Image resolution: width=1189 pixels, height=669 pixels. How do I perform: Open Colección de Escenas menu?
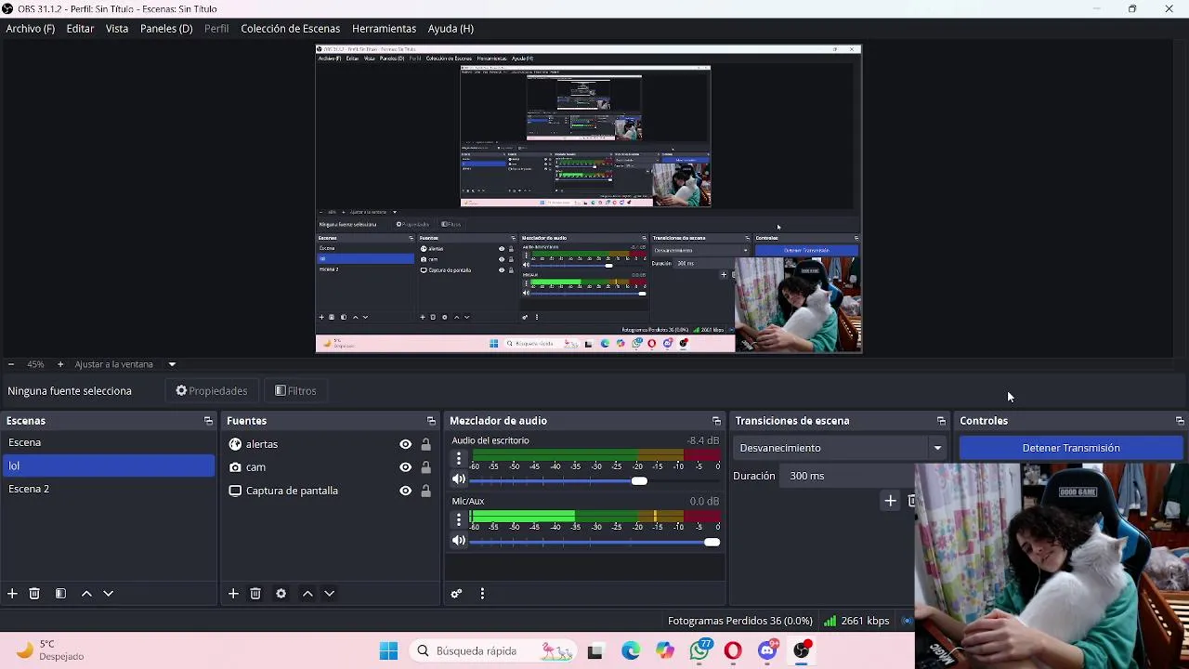(x=291, y=29)
